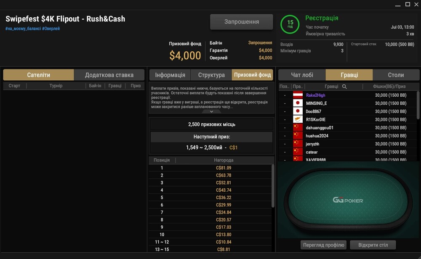
Task: Click the GGPoker logo on the table preview
Action: click(348, 200)
